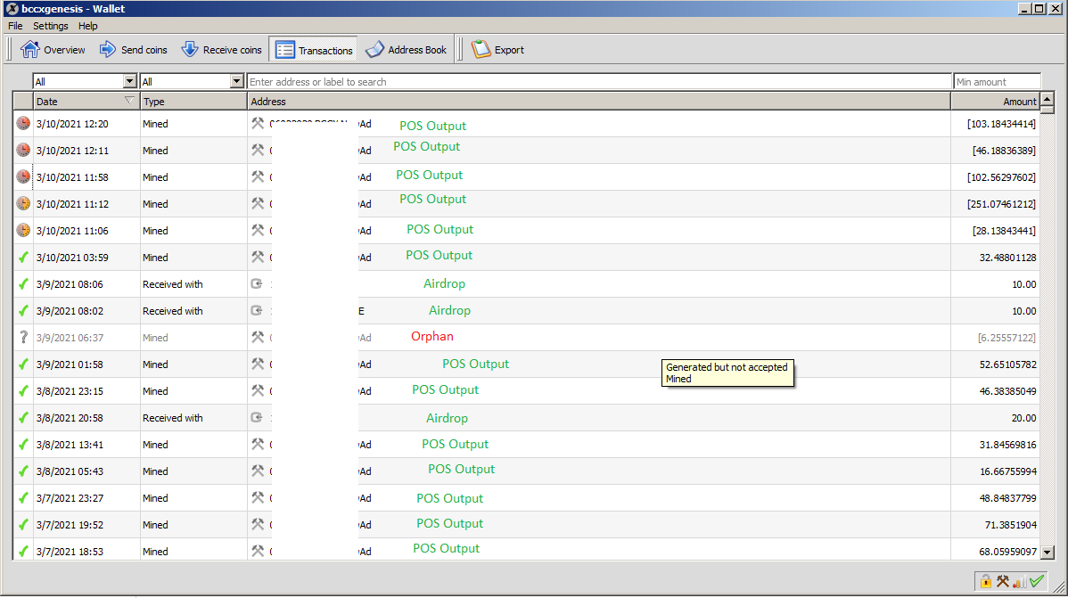Open Receive coins page
Screen dimensions: 1068x598
click(x=221, y=50)
